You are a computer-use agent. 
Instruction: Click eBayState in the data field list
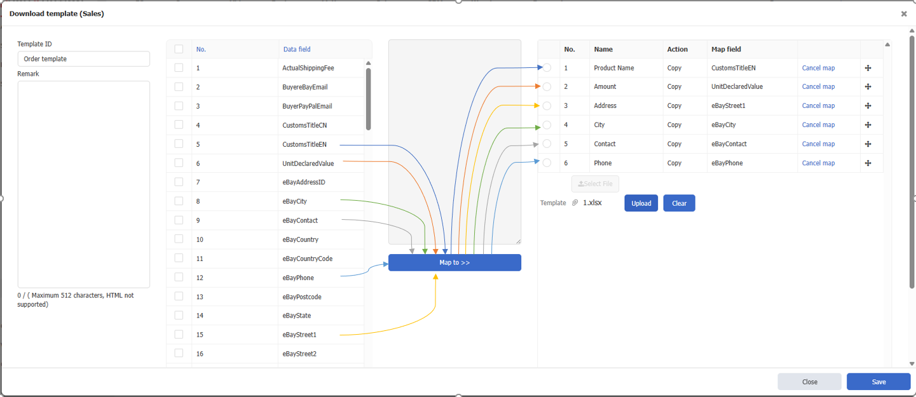(297, 316)
